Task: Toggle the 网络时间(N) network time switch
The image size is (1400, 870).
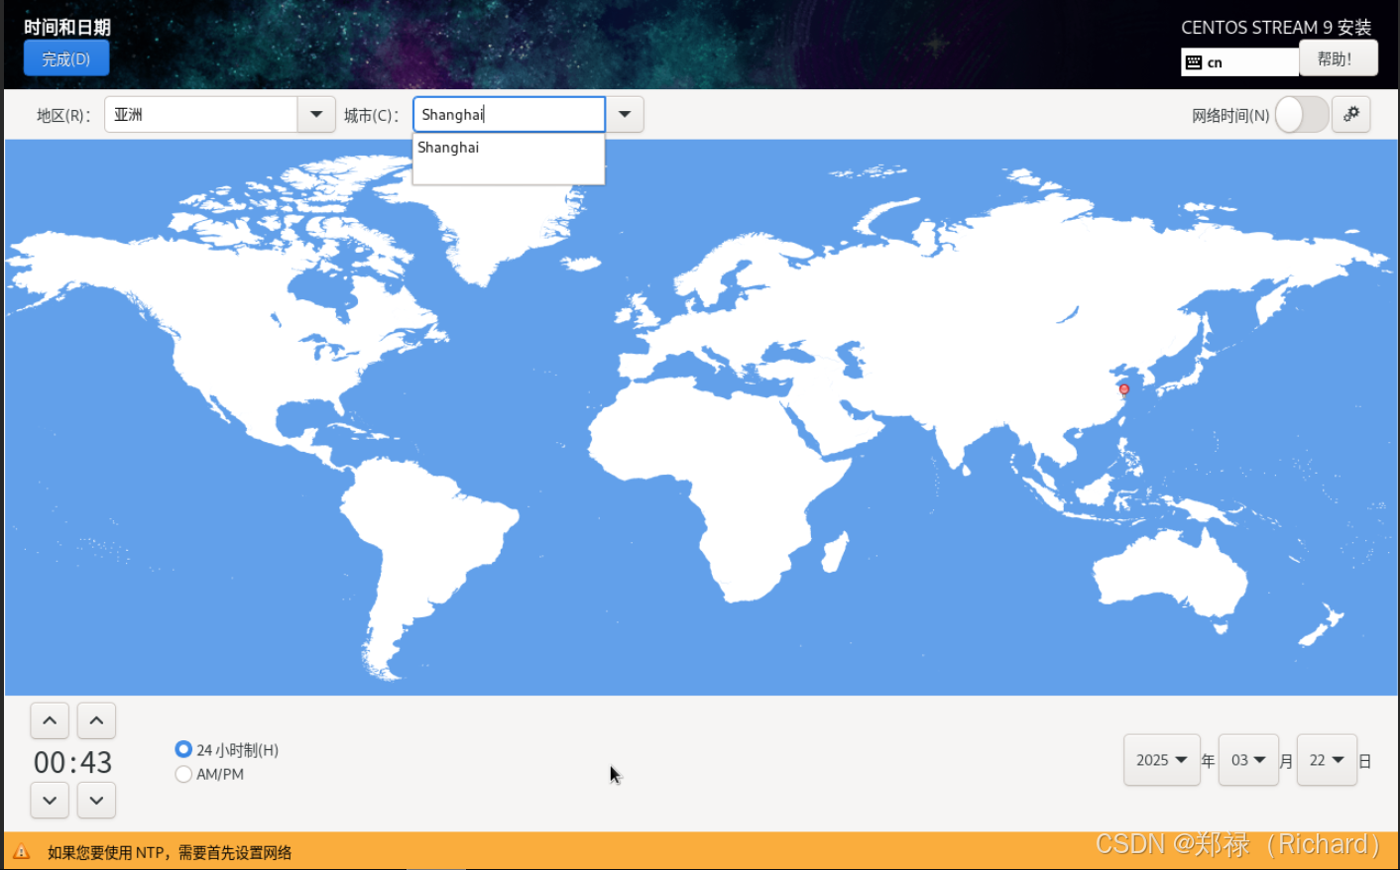Action: pos(1301,115)
